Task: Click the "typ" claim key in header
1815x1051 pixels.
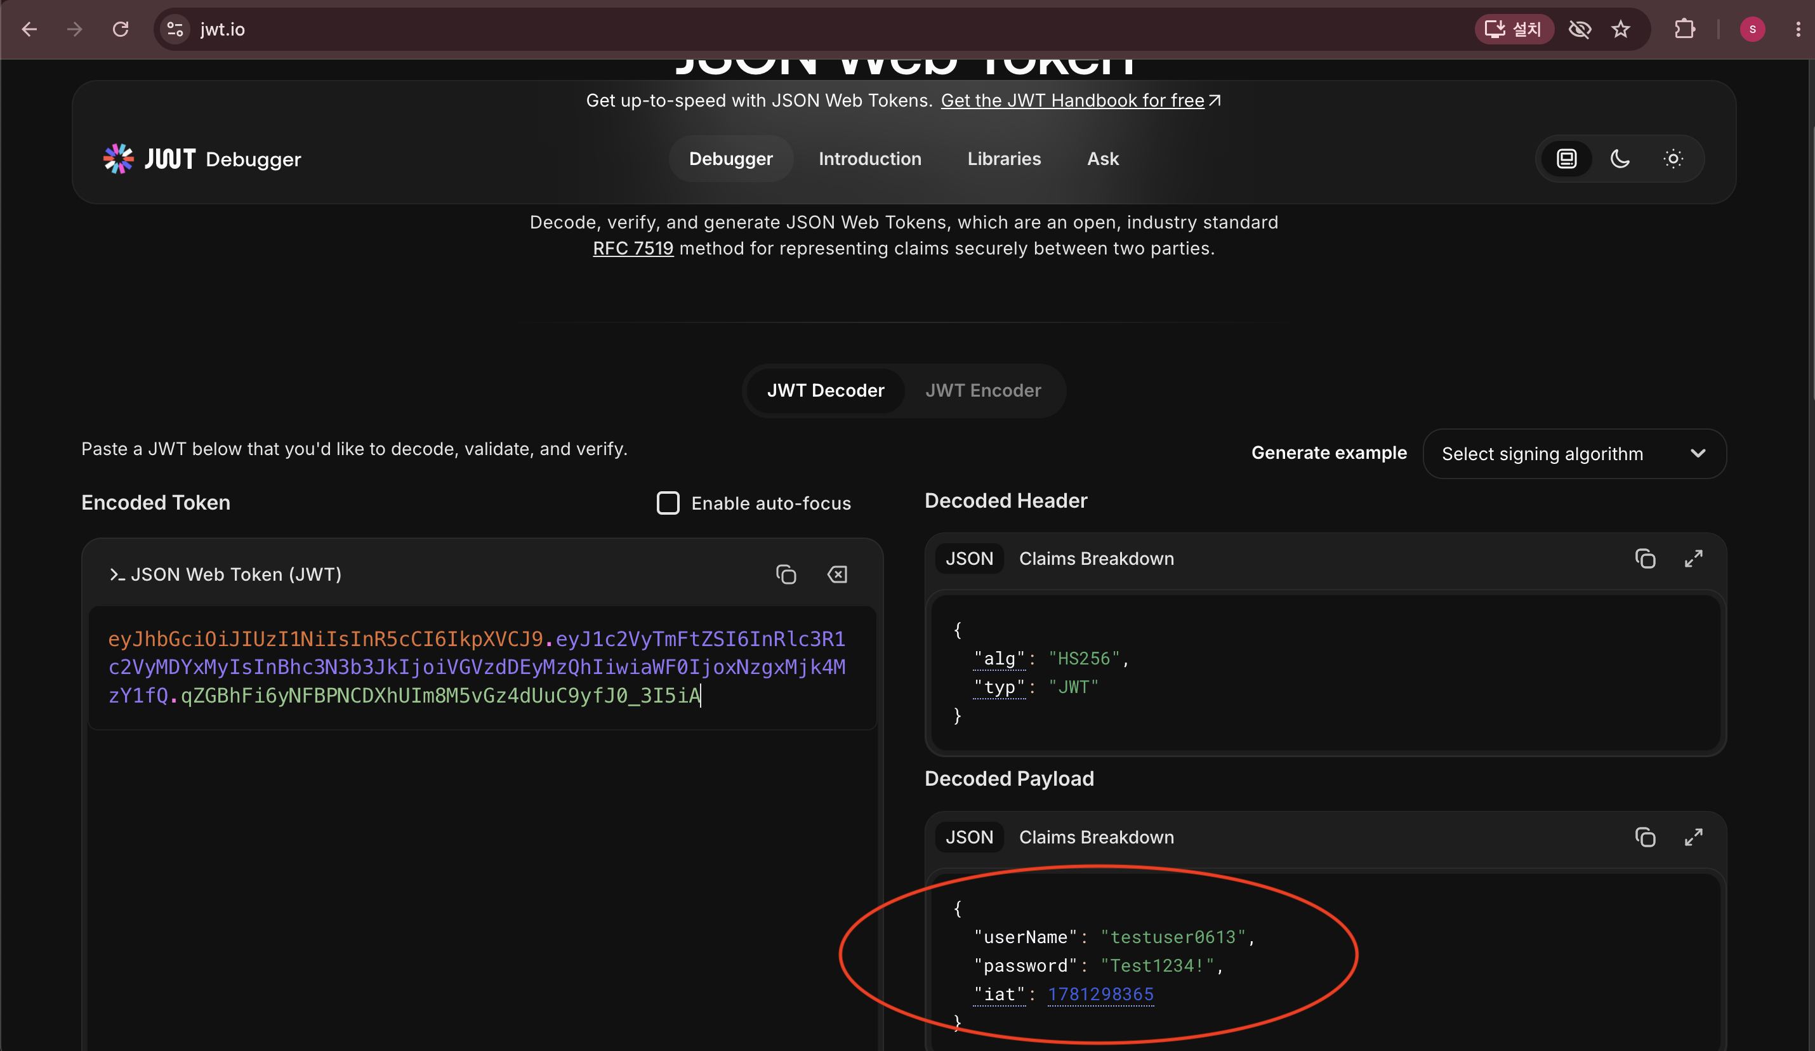Action: click(x=1000, y=687)
